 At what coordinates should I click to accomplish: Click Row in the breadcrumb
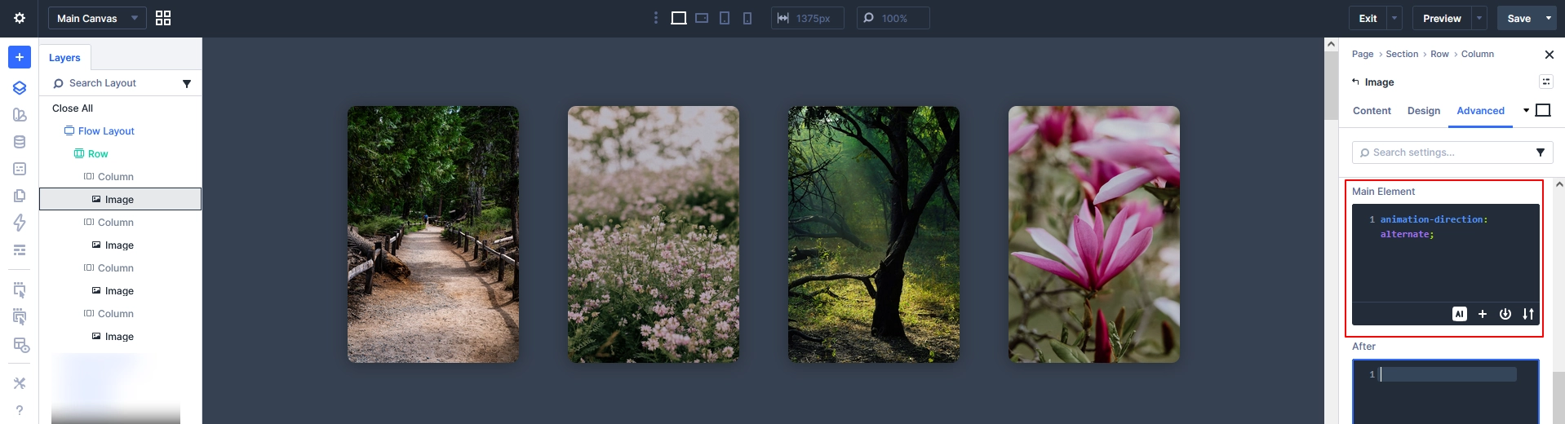[x=1439, y=54]
